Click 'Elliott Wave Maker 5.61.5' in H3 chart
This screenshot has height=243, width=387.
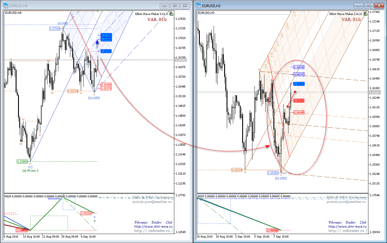pyautogui.click(x=346, y=14)
